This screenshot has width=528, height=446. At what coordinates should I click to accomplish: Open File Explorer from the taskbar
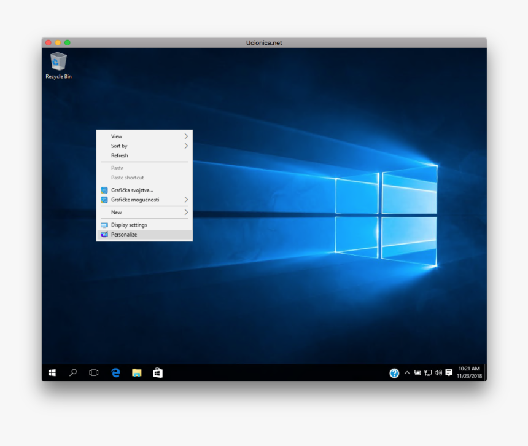[137, 372]
